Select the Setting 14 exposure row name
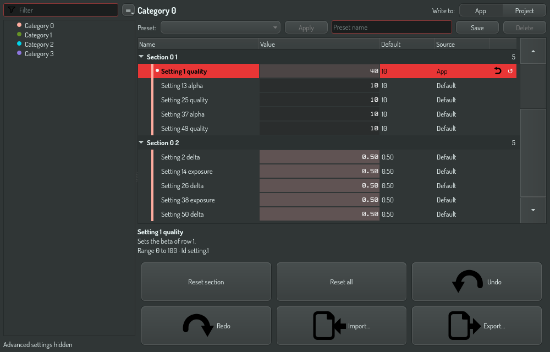Screen dimensions: 550x352 click(186, 172)
